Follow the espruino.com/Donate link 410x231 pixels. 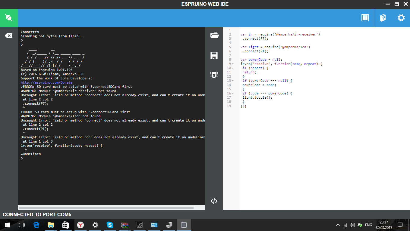pyautogui.click(x=46, y=82)
